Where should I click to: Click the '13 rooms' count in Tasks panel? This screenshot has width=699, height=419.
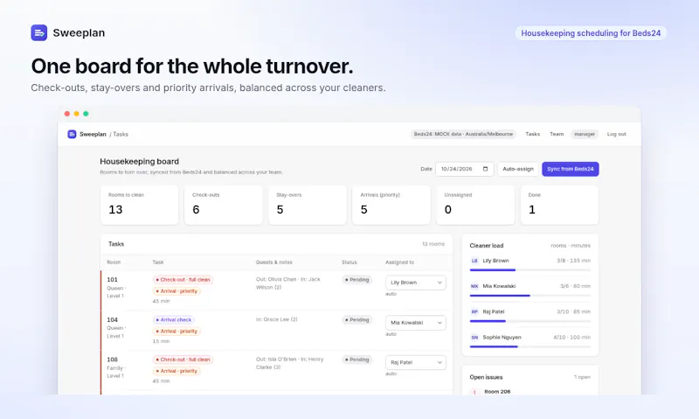(x=433, y=244)
